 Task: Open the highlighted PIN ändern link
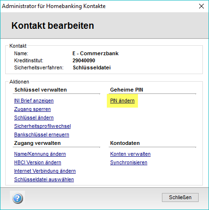coord(122,101)
